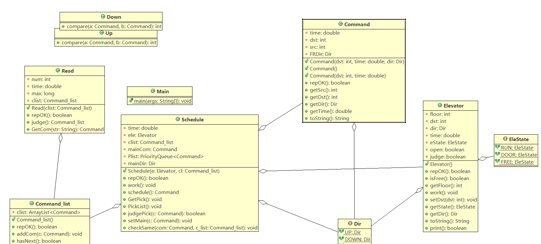Click the 'getSrc(): int' method
This screenshot has width=541, height=244.
click(x=323, y=90)
